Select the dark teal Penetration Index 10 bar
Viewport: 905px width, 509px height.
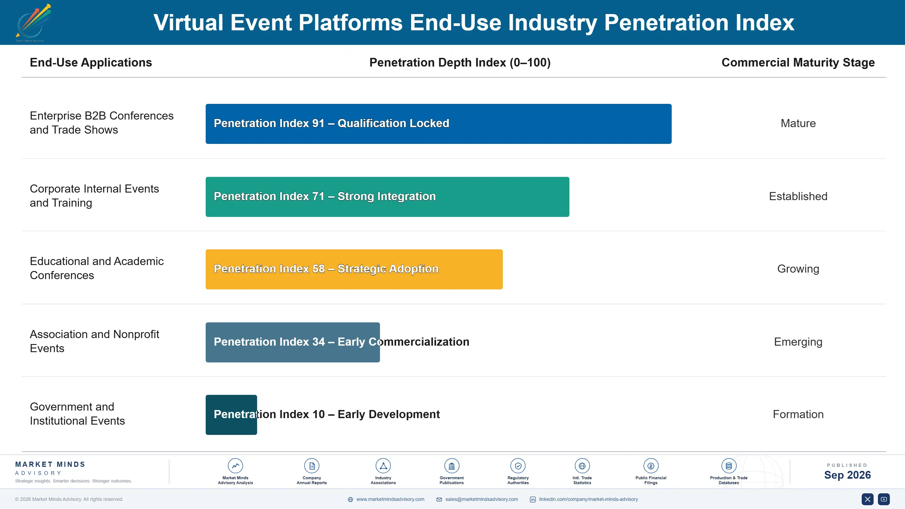tap(231, 415)
